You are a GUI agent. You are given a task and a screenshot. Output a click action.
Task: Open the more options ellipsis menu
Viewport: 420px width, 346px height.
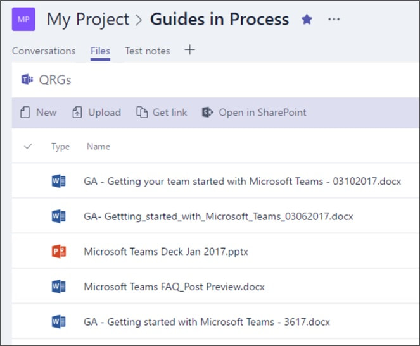[334, 19]
